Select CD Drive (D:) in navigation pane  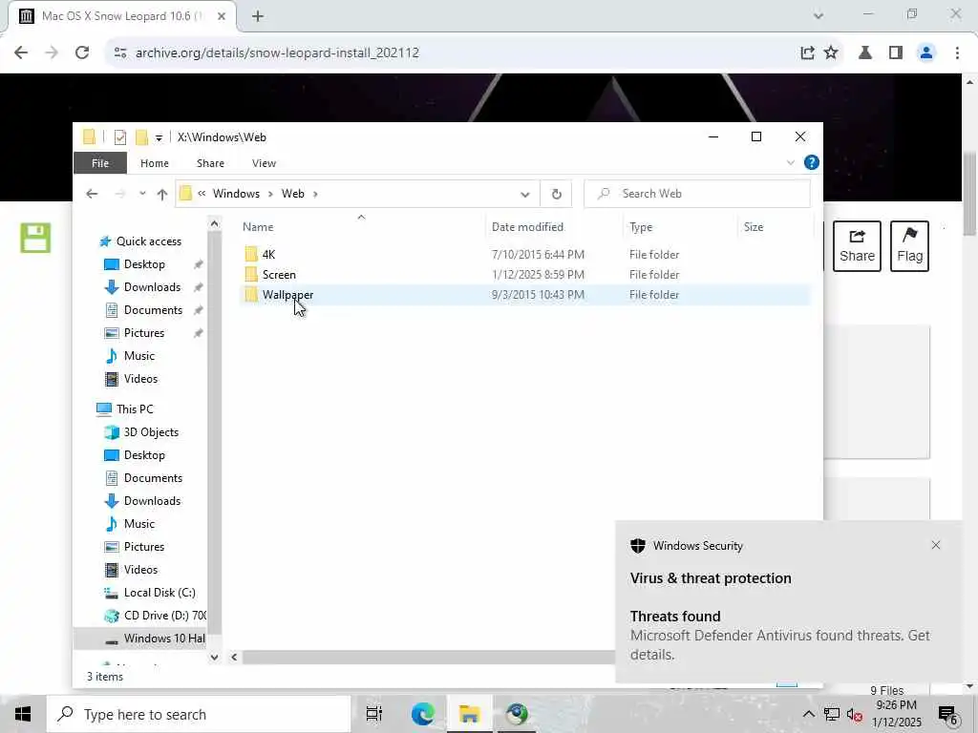(164, 616)
